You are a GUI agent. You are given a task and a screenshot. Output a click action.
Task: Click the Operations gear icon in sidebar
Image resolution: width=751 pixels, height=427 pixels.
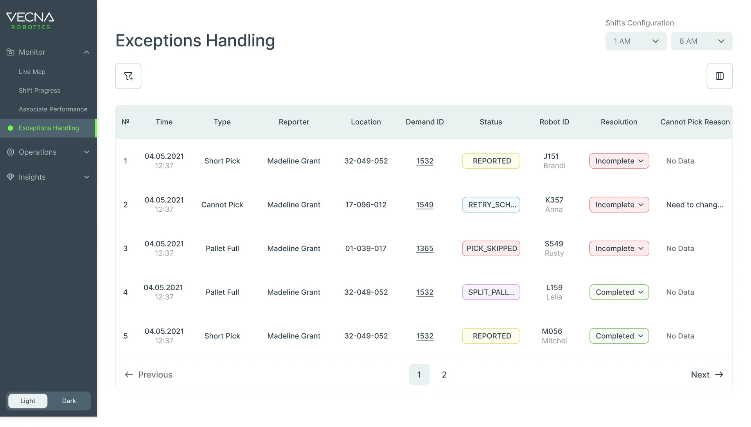(x=11, y=152)
